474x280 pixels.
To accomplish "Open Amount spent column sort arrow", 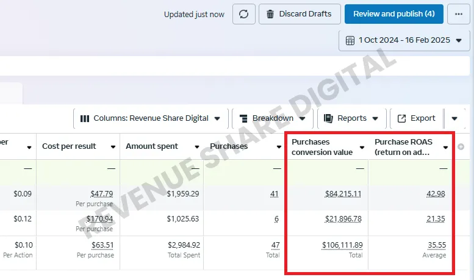I will tap(197, 147).
